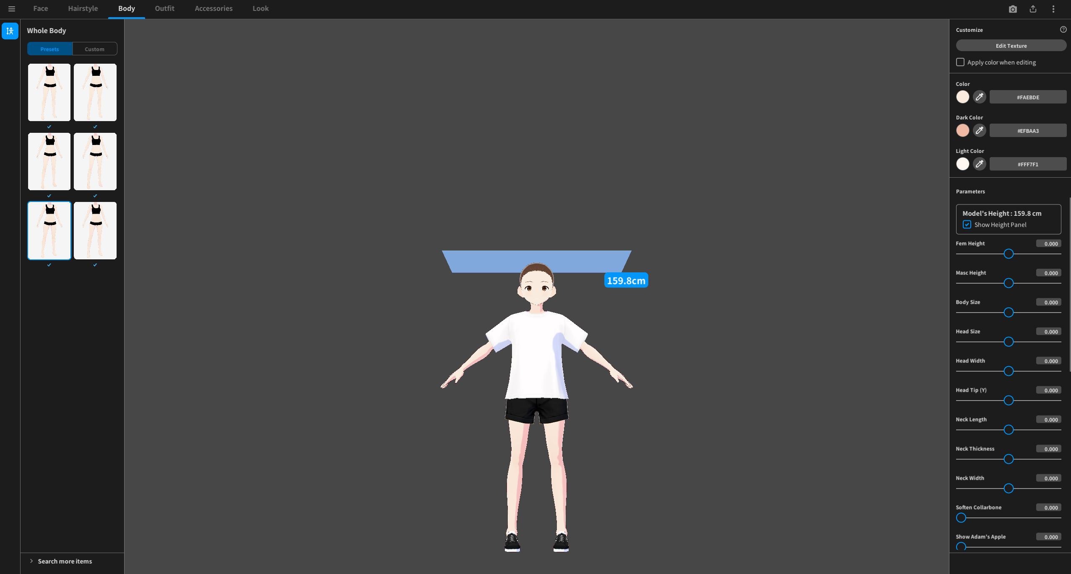Screen dimensions: 1071x574
Task: Open the three-dot more options menu
Action: tap(1053, 9)
